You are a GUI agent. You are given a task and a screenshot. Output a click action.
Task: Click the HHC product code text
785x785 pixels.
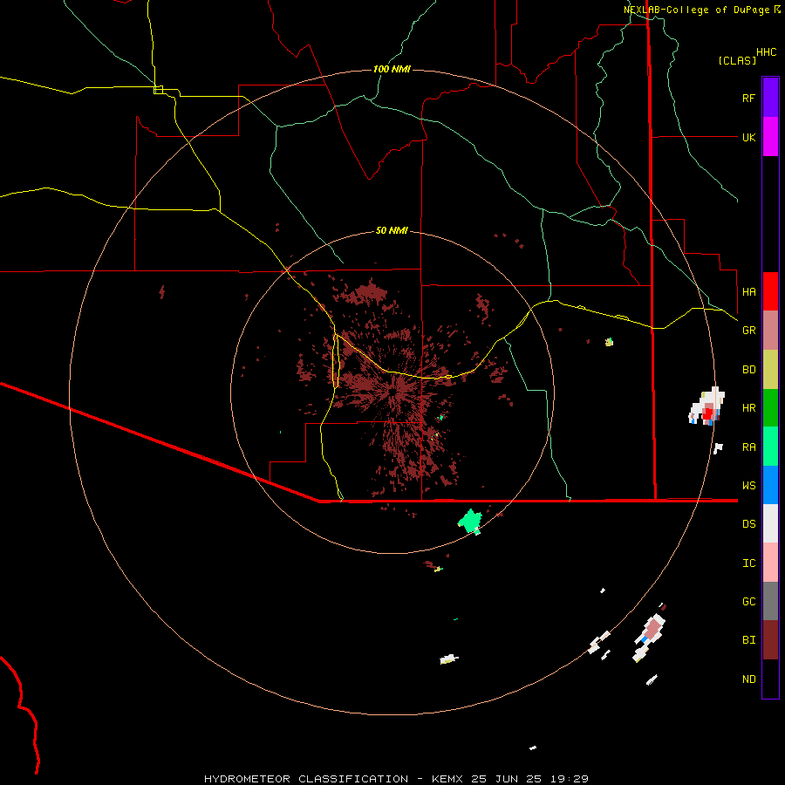pyautogui.click(x=766, y=52)
